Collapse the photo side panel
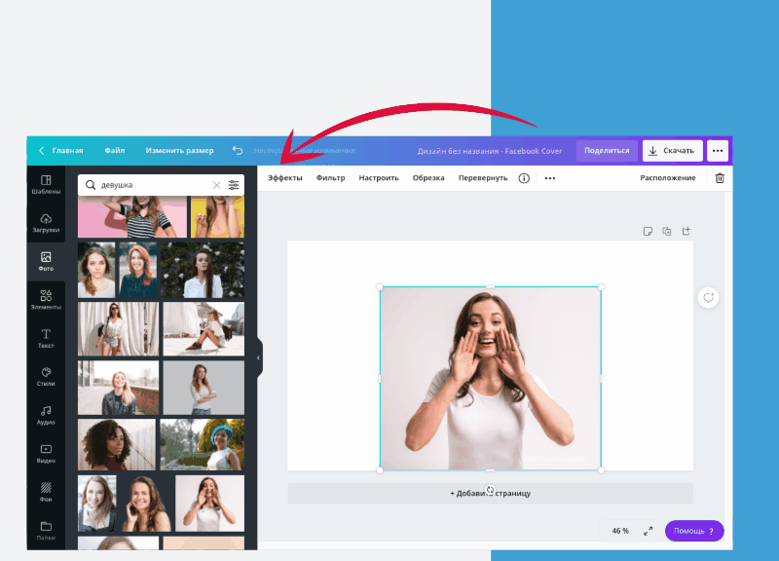 pyautogui.click(x=258, y=357)
